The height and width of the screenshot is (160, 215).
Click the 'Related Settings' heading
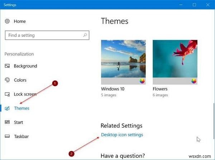click(x=121, y=126)
